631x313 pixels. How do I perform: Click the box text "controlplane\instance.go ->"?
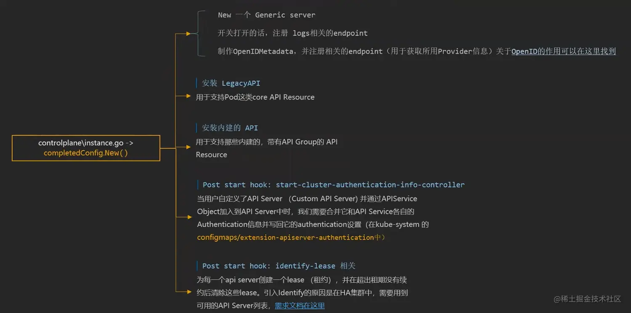(86, 143)
